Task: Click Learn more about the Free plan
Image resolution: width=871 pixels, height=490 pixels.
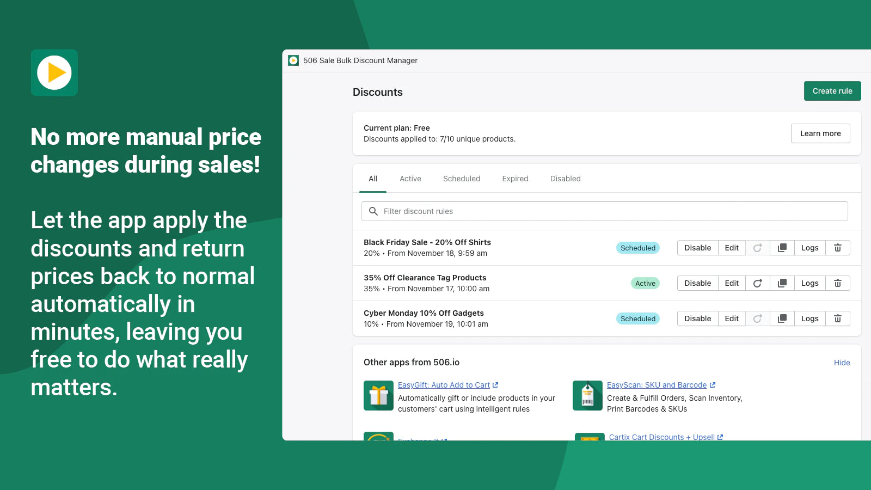Action: pos(820,133)
